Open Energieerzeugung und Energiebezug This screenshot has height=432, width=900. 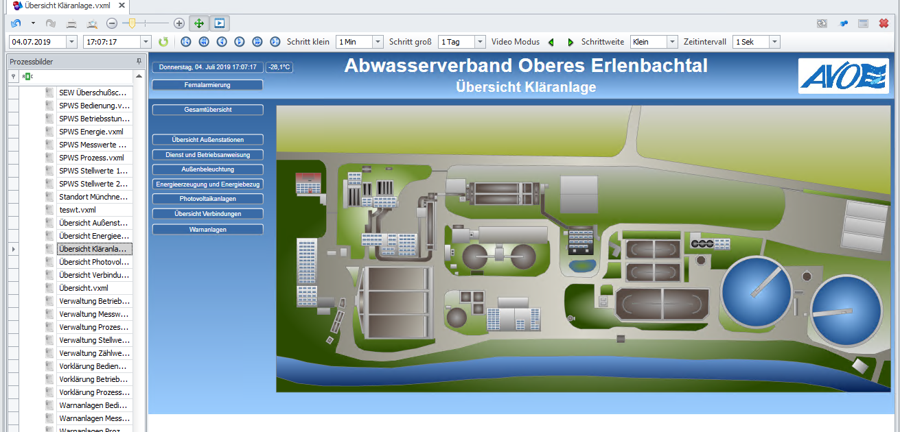tap(207, 184)
